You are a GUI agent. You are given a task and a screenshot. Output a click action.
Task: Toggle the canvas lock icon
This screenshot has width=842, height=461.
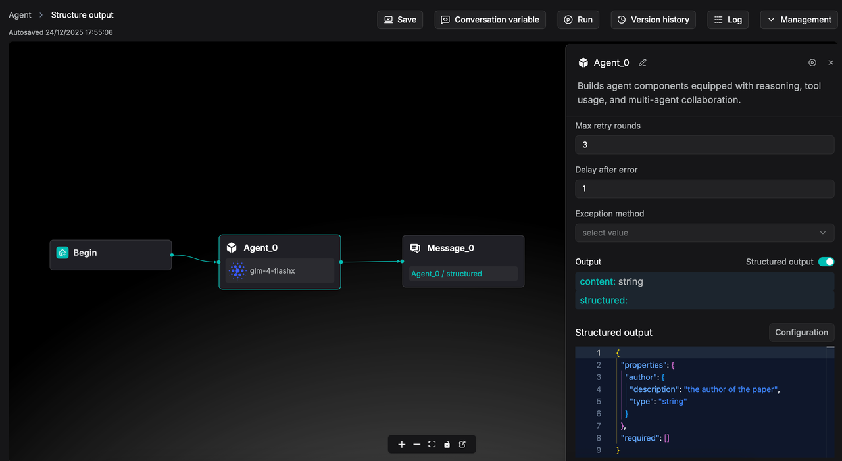tap(447, 445)
